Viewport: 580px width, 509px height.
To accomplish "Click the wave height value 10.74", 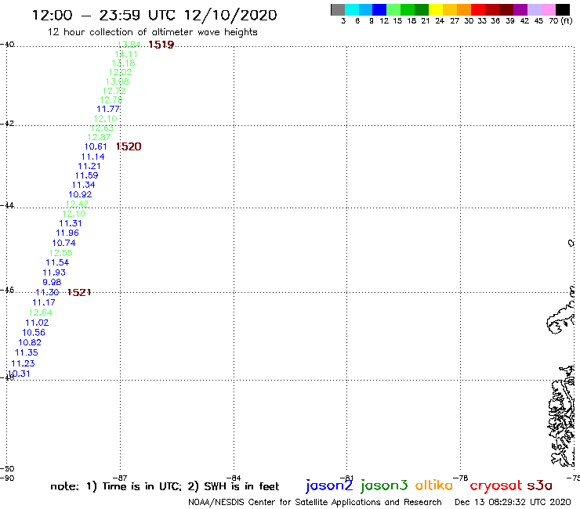I will pyautogui.click(x=64, y=244).
